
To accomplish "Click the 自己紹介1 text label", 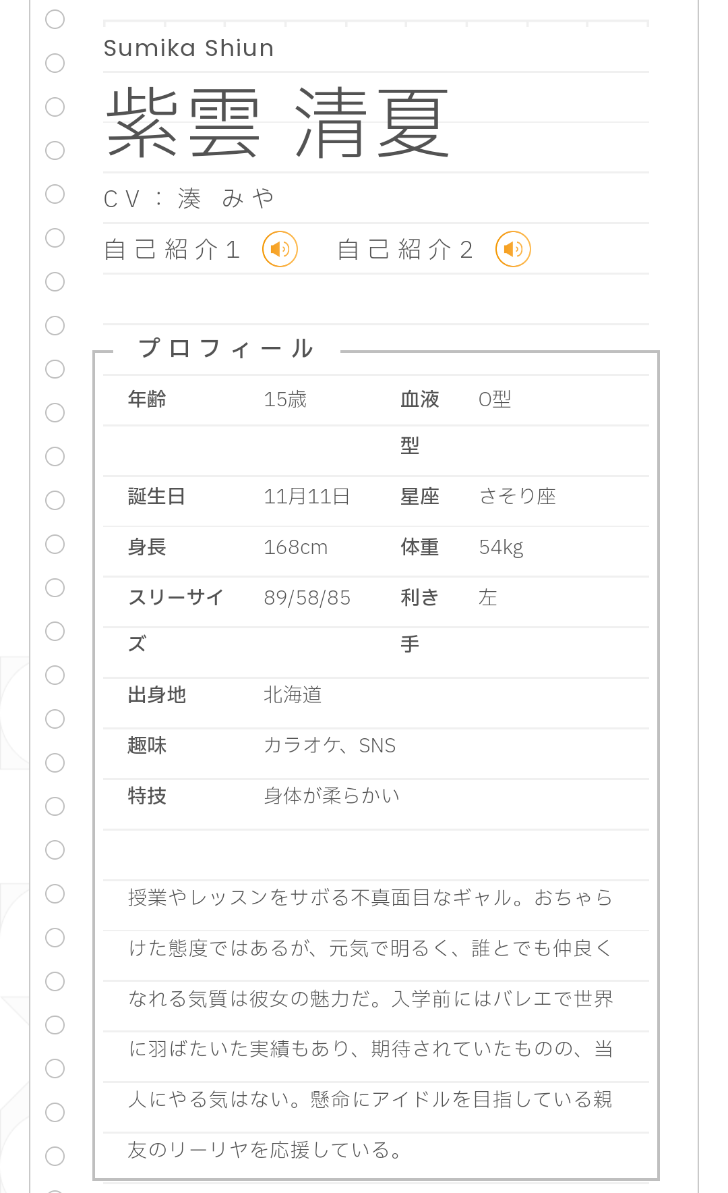I will tap(172, 250).
